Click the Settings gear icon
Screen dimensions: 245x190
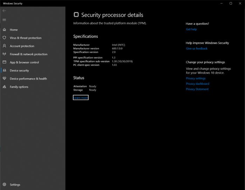coord(4,184)
